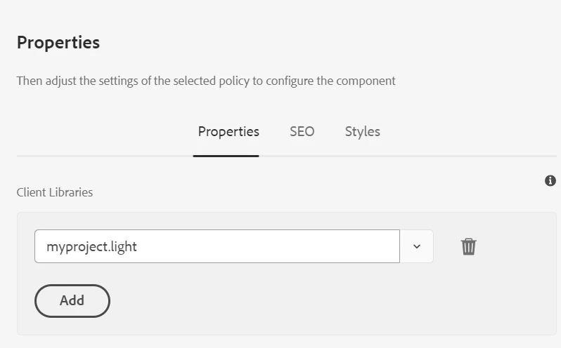Viewport: 561px width, 348px height.
Task: Expand the client library suggestions dropdown
Action: [416, 246]
